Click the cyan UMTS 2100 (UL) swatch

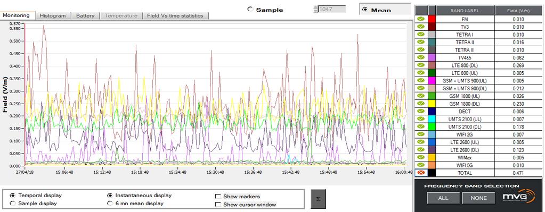click(432, 119)
